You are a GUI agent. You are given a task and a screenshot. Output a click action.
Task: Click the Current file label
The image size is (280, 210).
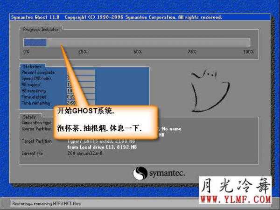tap(32, 153)
